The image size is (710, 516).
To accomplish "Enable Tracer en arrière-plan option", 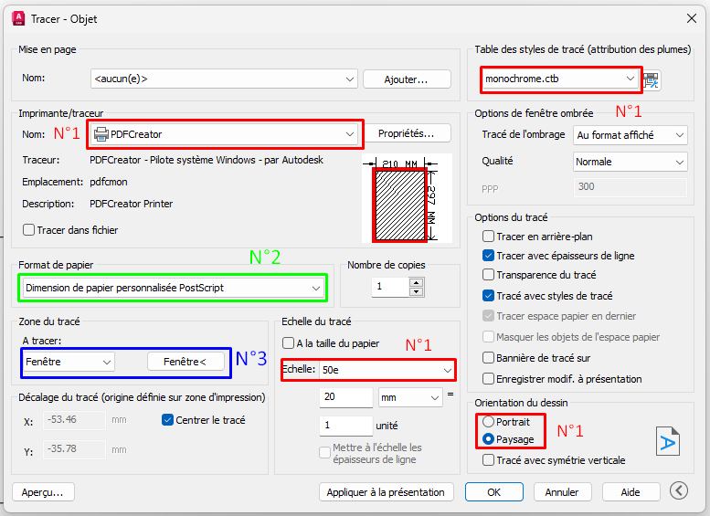I will [488, 237].
